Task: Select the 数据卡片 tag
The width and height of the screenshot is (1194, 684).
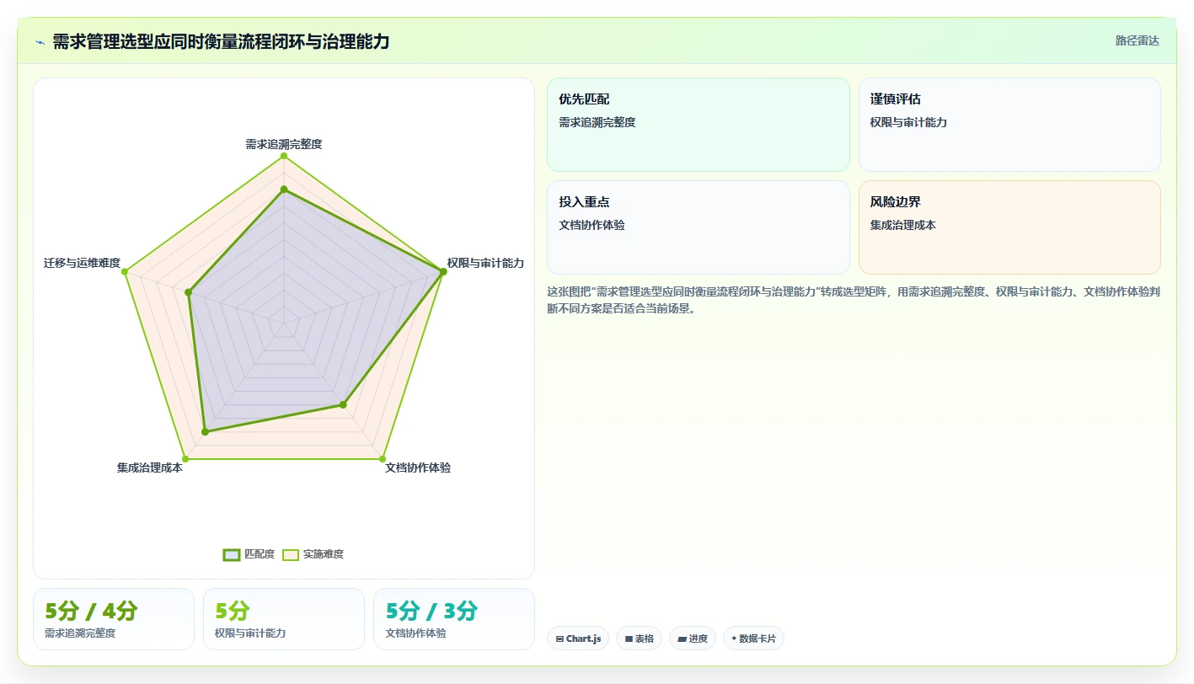Action: click(x=753, y=639)
